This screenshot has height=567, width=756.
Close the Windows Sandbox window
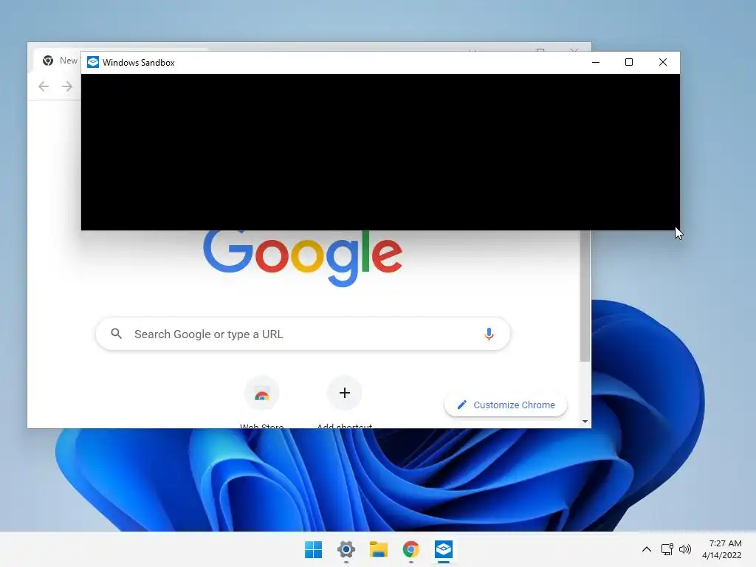coord(663,62)
